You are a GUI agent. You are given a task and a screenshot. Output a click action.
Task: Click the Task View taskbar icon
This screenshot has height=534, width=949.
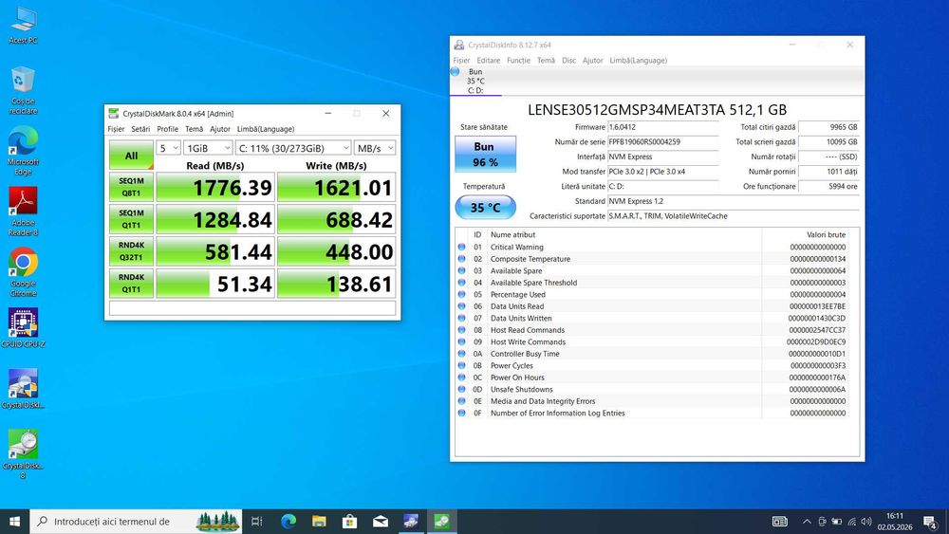pos(256,522)
